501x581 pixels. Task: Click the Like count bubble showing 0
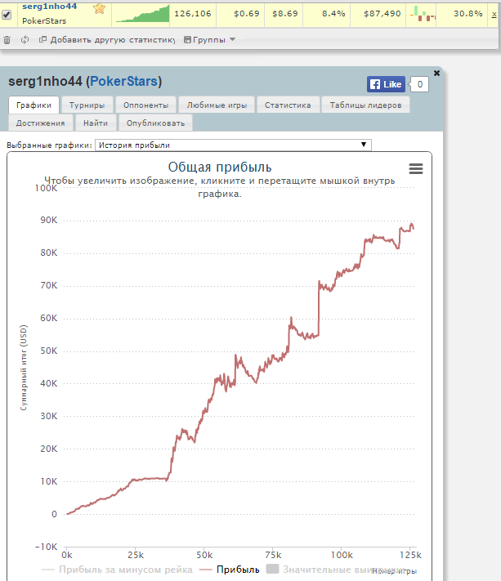click(419, 84)
